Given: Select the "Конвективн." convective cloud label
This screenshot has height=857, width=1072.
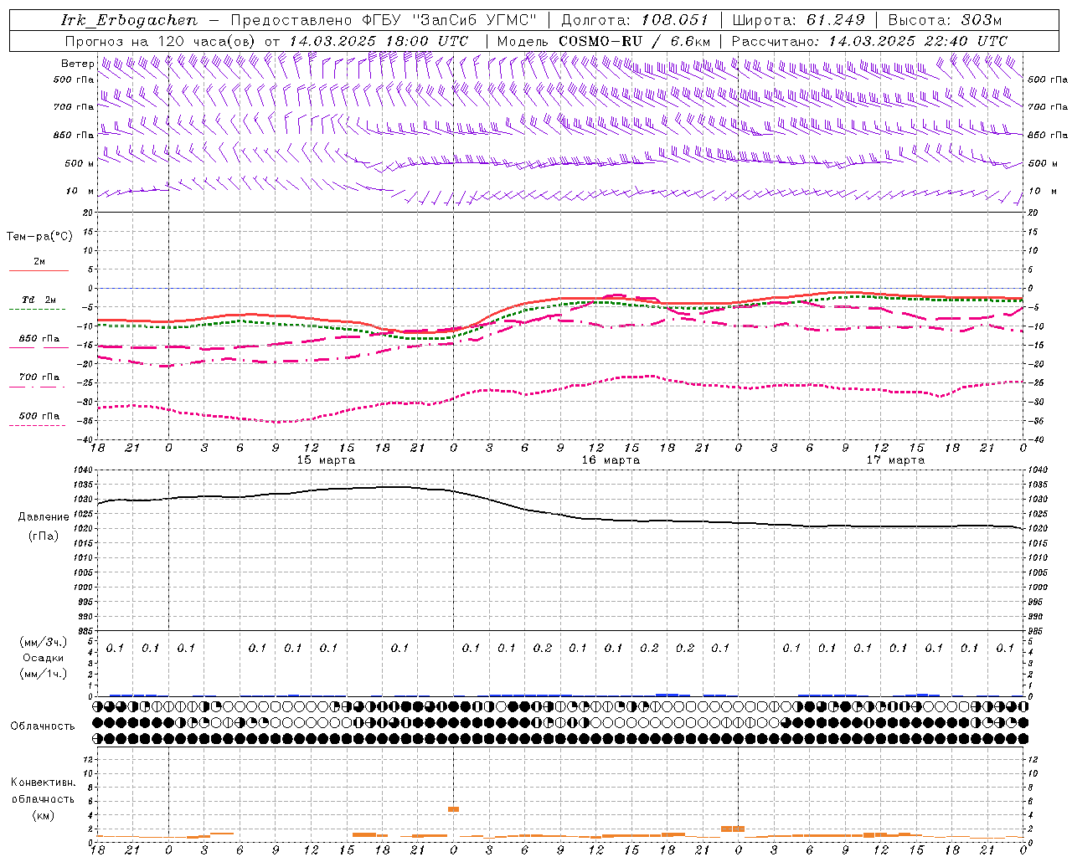Looking at the screenshot, I should point(43,783).
